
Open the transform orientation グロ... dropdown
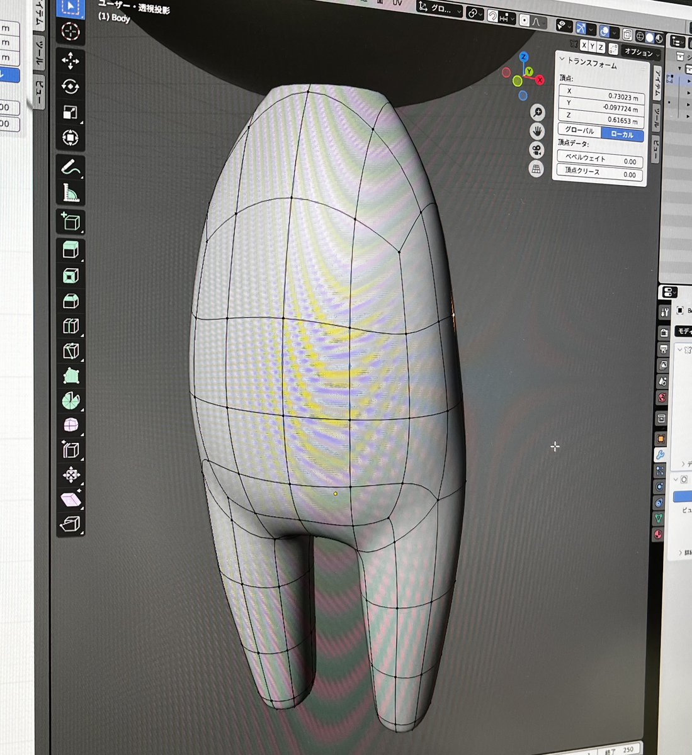pyautogui.click(x=440, y=9)
